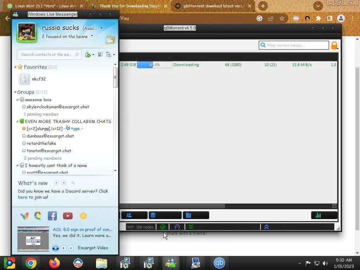Click the add contact icon
Image resolution: width=360 pixels, height=270 pixels.
88,54
